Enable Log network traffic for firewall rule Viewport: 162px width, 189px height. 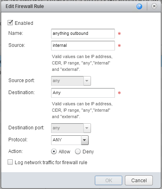coord(10,162)
